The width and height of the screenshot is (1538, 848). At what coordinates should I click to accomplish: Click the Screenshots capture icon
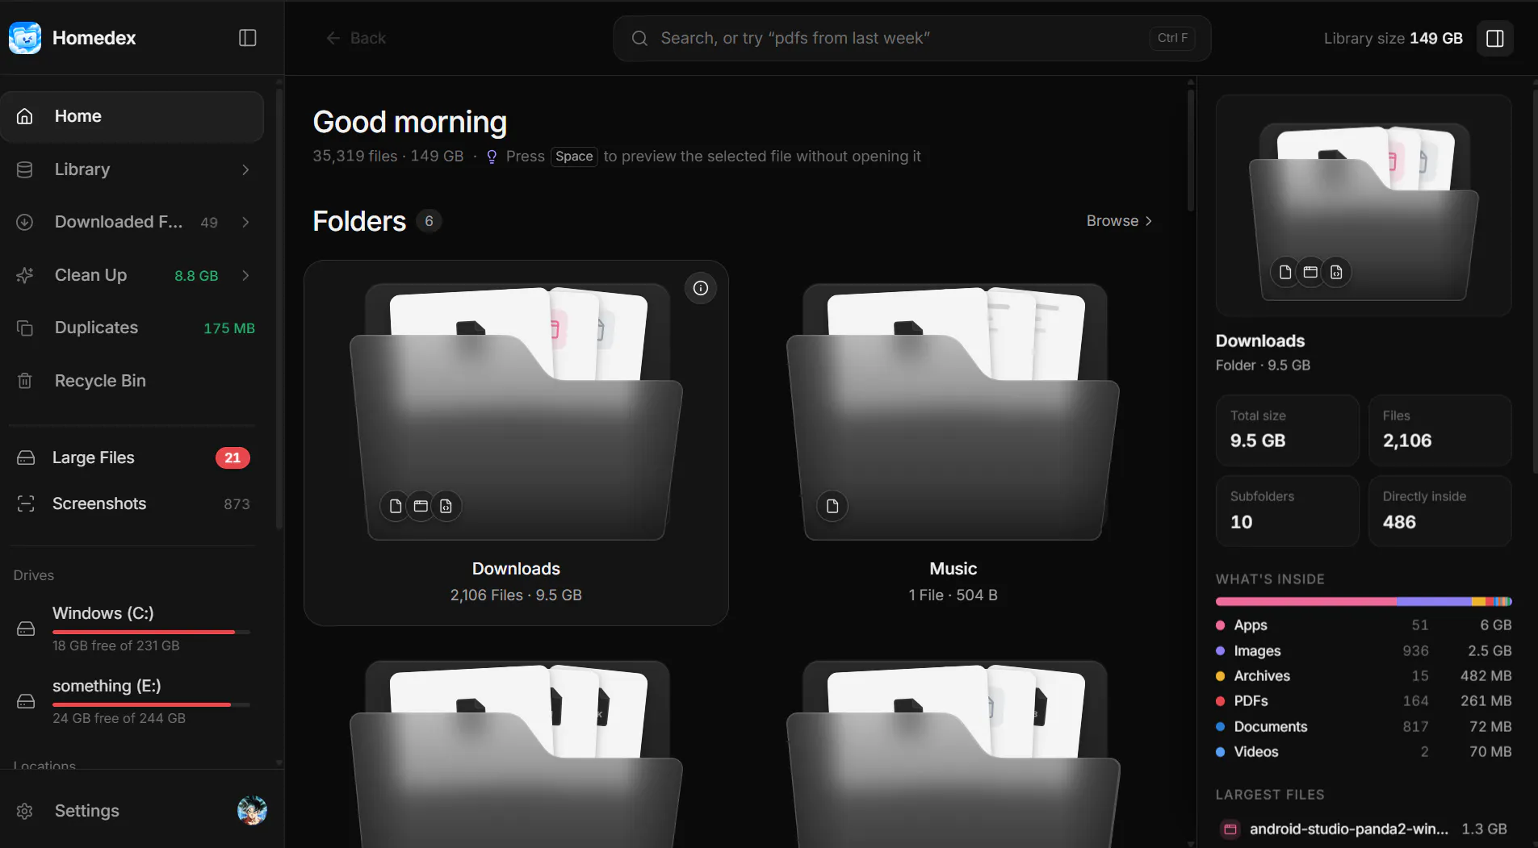[x=26, y=503]
